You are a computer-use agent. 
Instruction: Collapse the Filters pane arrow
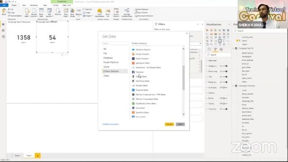202,24
